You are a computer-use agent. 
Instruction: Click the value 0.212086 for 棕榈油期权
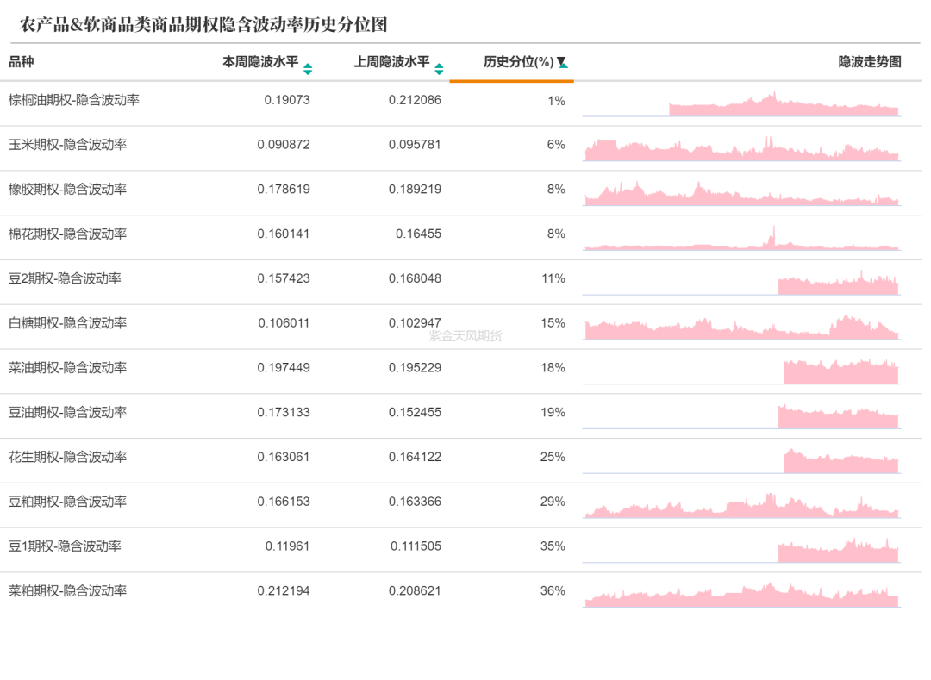[415, 100]
